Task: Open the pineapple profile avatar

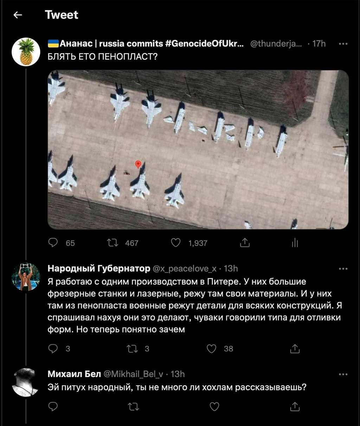Action: [x=26, y=52]
